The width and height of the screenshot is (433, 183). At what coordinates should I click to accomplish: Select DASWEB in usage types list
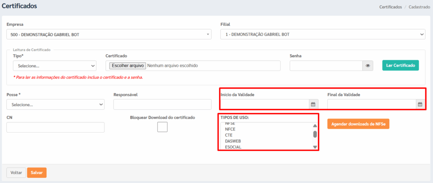pos(233,141)
